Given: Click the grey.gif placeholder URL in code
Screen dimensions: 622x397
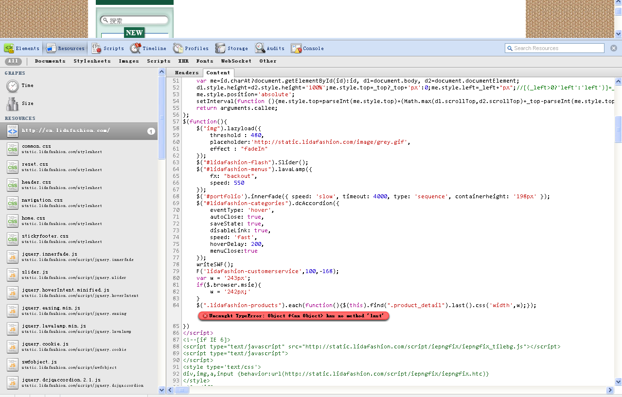Looking at the screenshot, I should 330,142.
